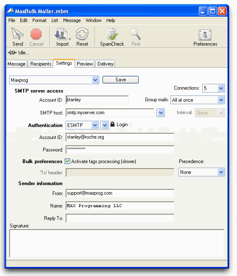Expand the Maxprog account dropdown

click(x=95, y=80)
